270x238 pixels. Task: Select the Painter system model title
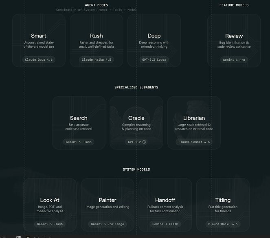pyautogui.click(x=108, y=200)
